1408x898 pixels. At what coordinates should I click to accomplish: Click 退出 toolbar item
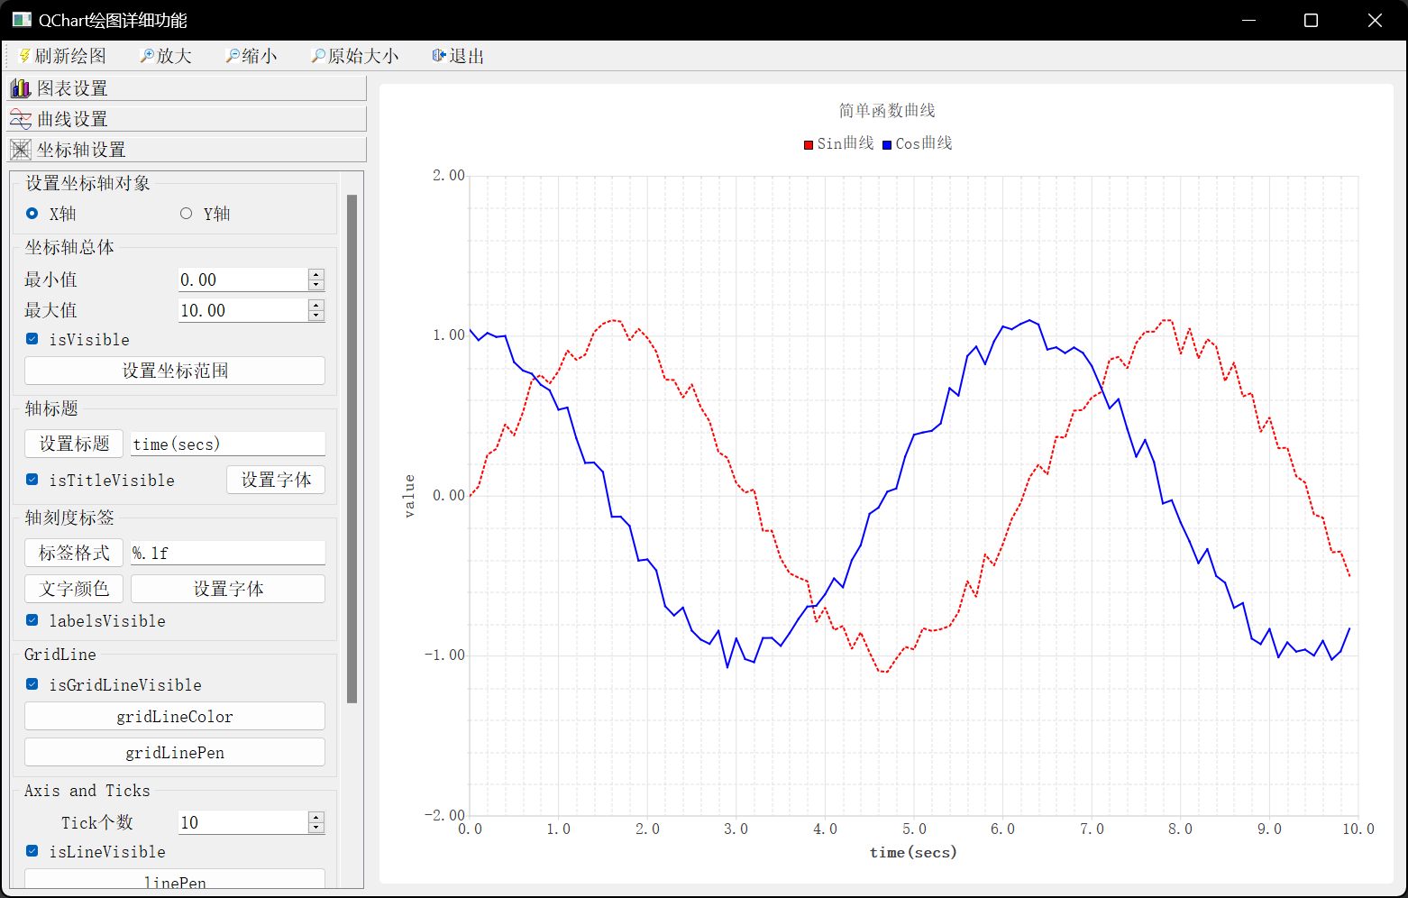[x=458, y=56]
